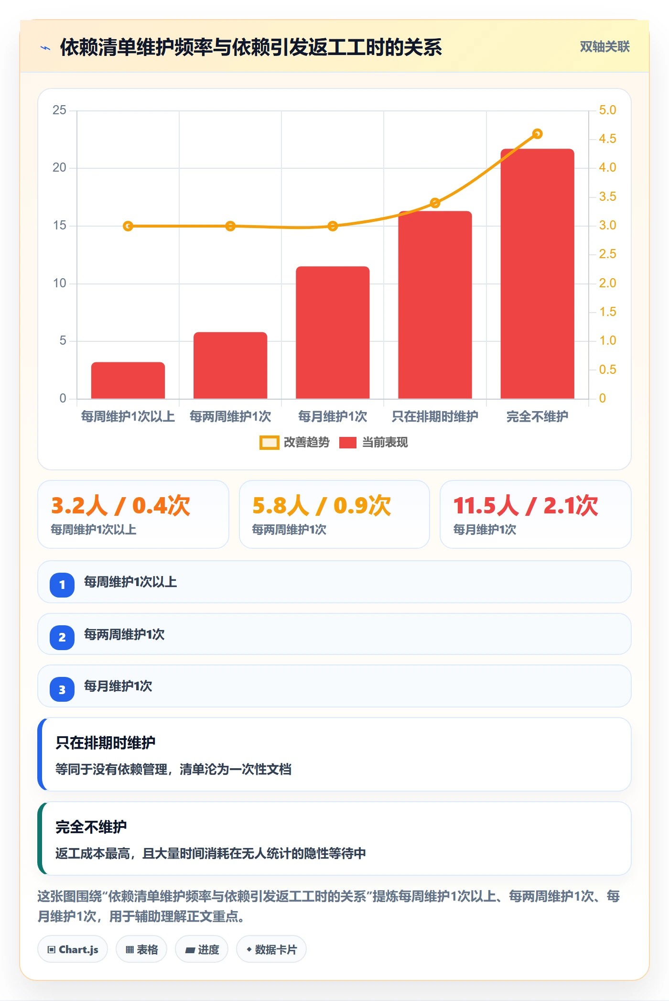Click the x-axis label 只在排期时维护

click(435, 416)
